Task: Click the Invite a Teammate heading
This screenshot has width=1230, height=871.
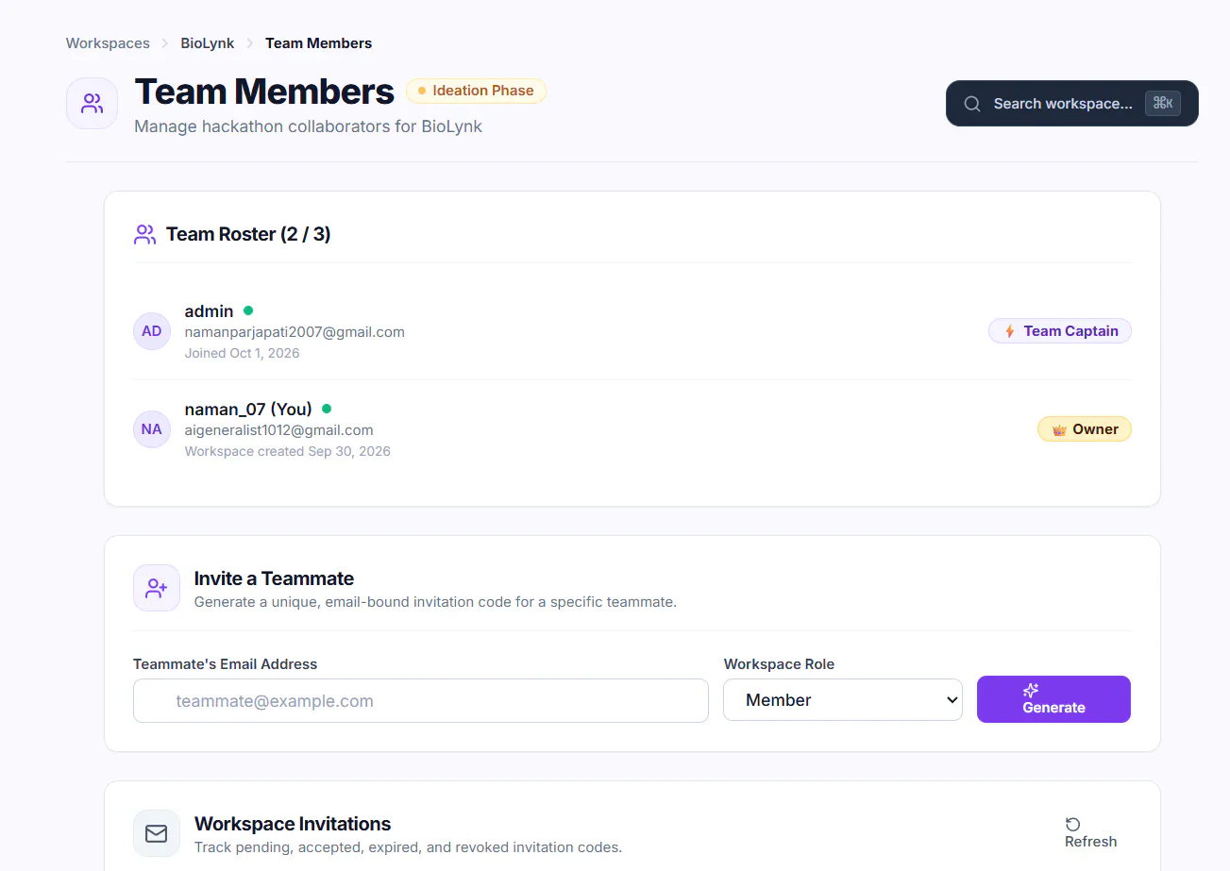Action: click(274, 578)
